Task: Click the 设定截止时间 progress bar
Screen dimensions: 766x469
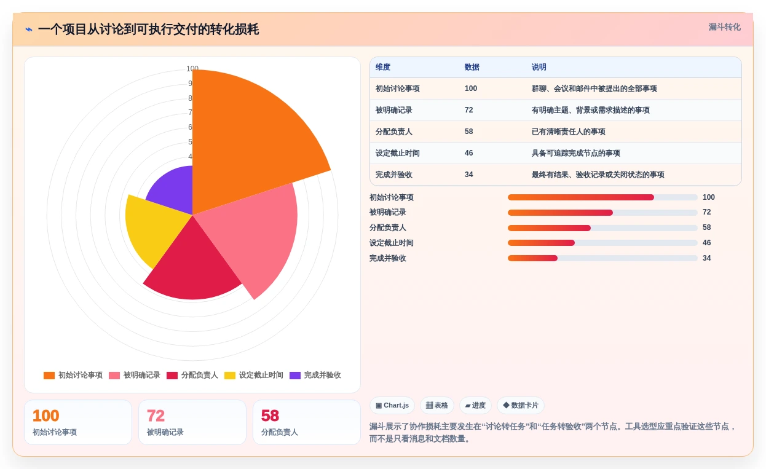Action: click(602, 243)
